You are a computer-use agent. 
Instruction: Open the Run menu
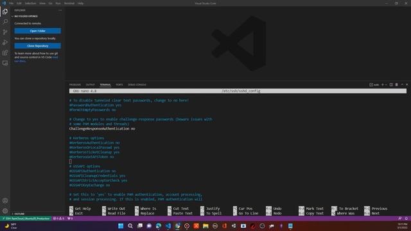pos(58,3)
